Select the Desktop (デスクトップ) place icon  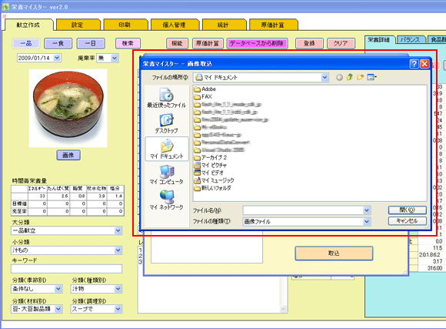click(x=166, y=123)
